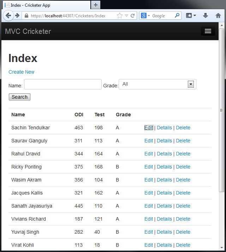Image resolution: width=226 pixels, height=252 pixels.
Task: Bookmark this page with the star icon
Action: [x=120, y=16]
